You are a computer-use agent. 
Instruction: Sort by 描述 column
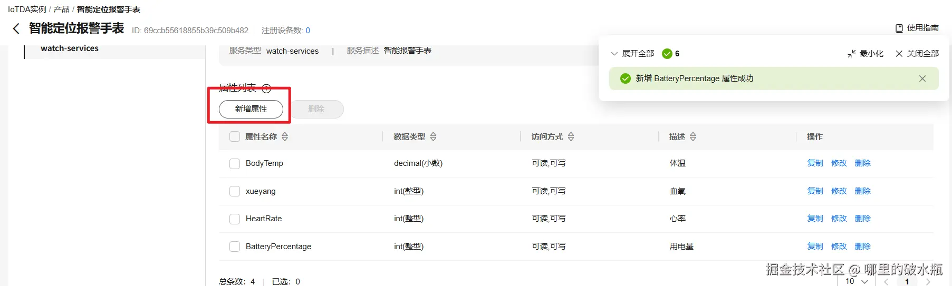[x=693, y=137]
